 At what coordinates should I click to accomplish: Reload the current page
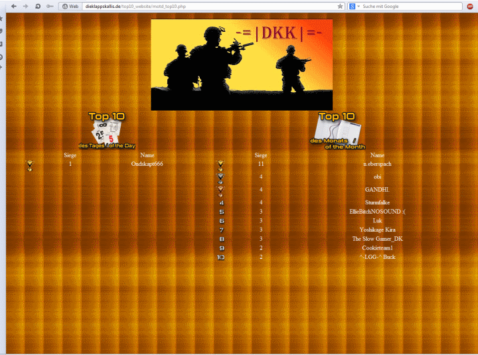coord(38,6)
